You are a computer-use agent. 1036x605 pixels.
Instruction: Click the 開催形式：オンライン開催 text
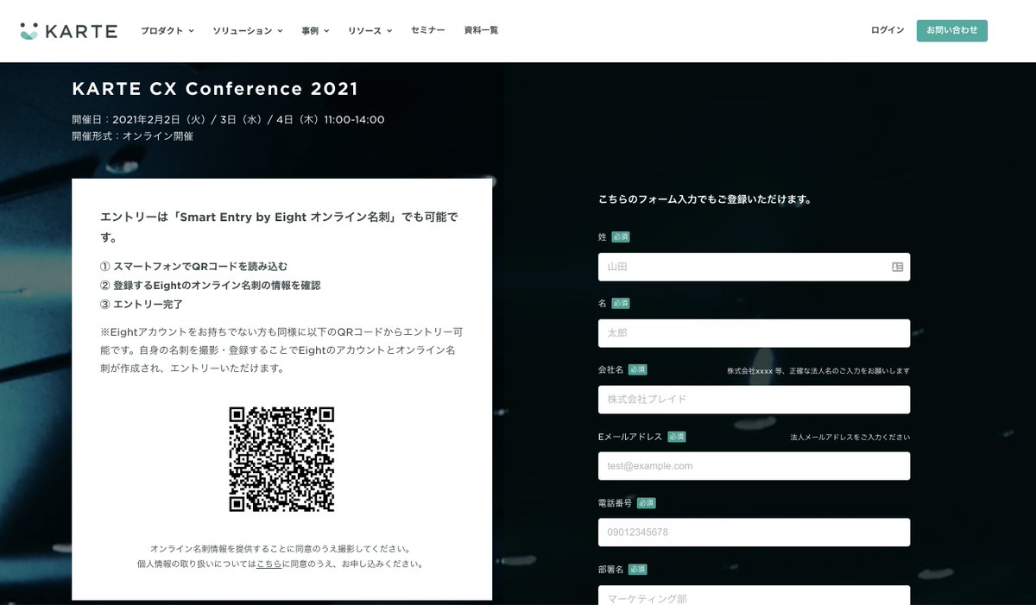tap(133, 136)
